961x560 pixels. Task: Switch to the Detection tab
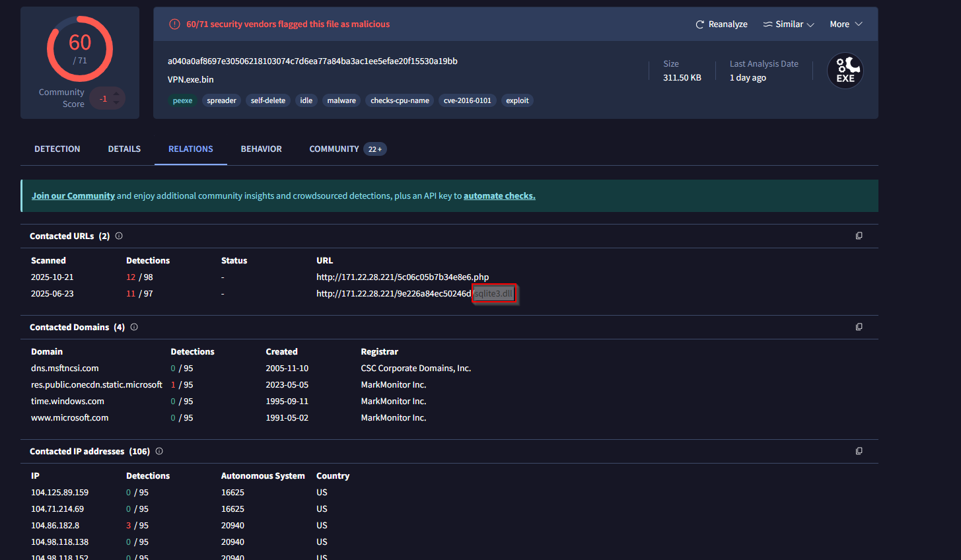tap(57, 149)
